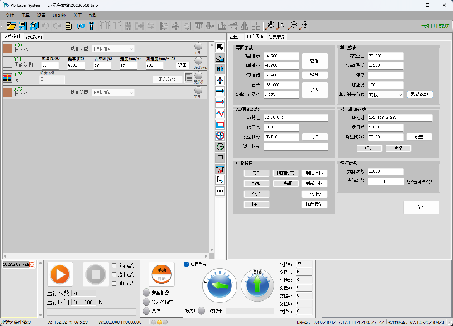
Task: Click the 机台复位 button
Action: click(x=314, y=204)
